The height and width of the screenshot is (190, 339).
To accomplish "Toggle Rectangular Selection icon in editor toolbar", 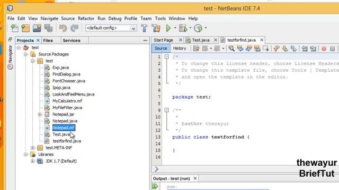I will tap(266, 48).
